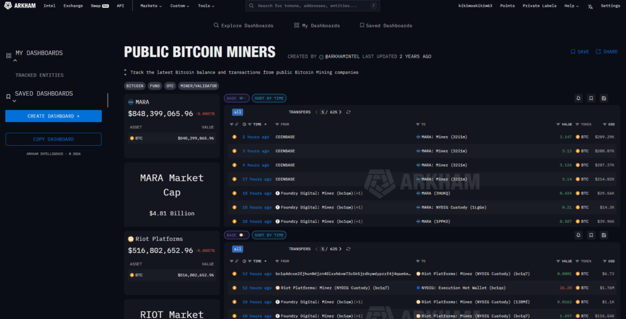Click the bookmark icon for MARA transfers panel
This screenshot has width=626, height=319.
coord(591,99)
